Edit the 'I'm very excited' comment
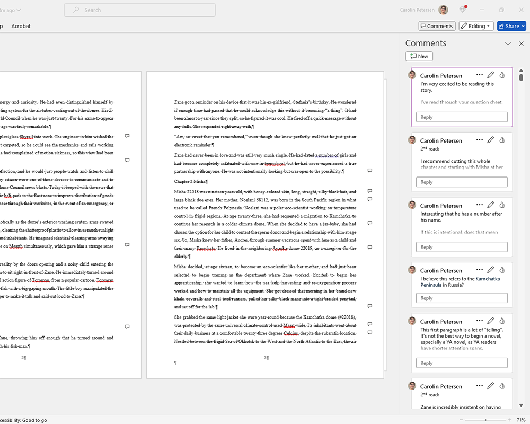530x424 pixels. pos(490,75)
